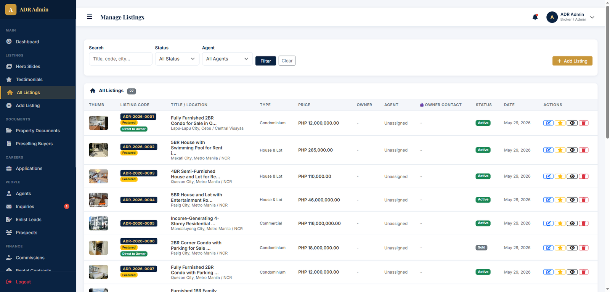The image size is (610, 292).
Task: View listing ADR-2026-0007 with eye icon
Action: (572, 272)
